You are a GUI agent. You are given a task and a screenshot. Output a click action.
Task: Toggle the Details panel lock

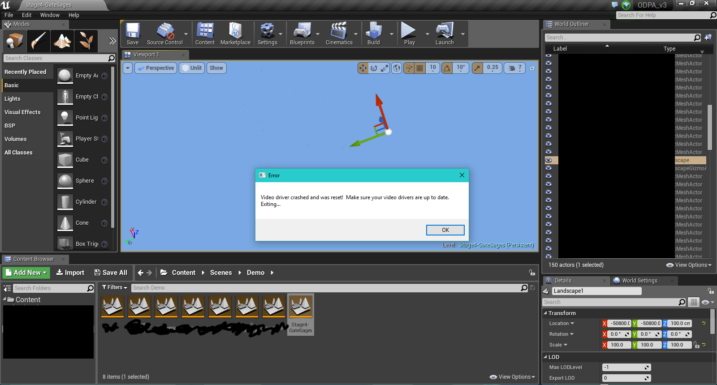pyautogui.click(x=711, y=291)
